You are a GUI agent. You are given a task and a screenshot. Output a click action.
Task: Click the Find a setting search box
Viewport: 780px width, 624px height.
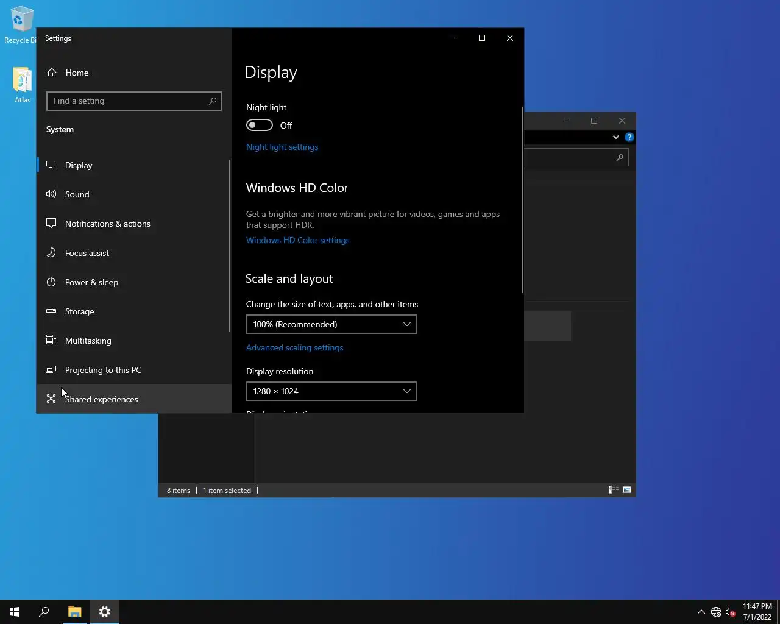point(134,101)
